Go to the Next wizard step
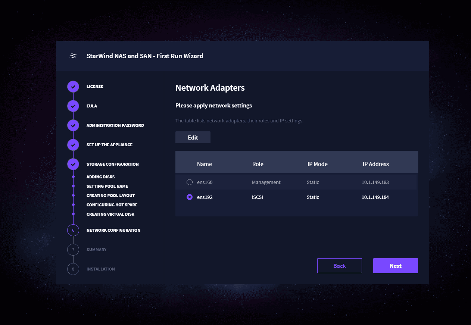The height and width of the screenshot is (325, 471). click(x=395, y=266)
